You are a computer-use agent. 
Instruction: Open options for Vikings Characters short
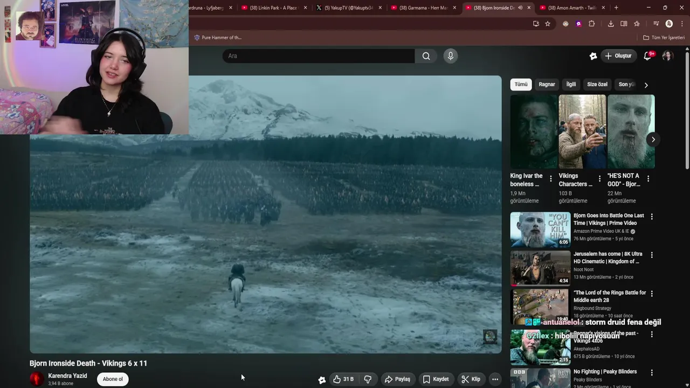(x=599, y=178)
